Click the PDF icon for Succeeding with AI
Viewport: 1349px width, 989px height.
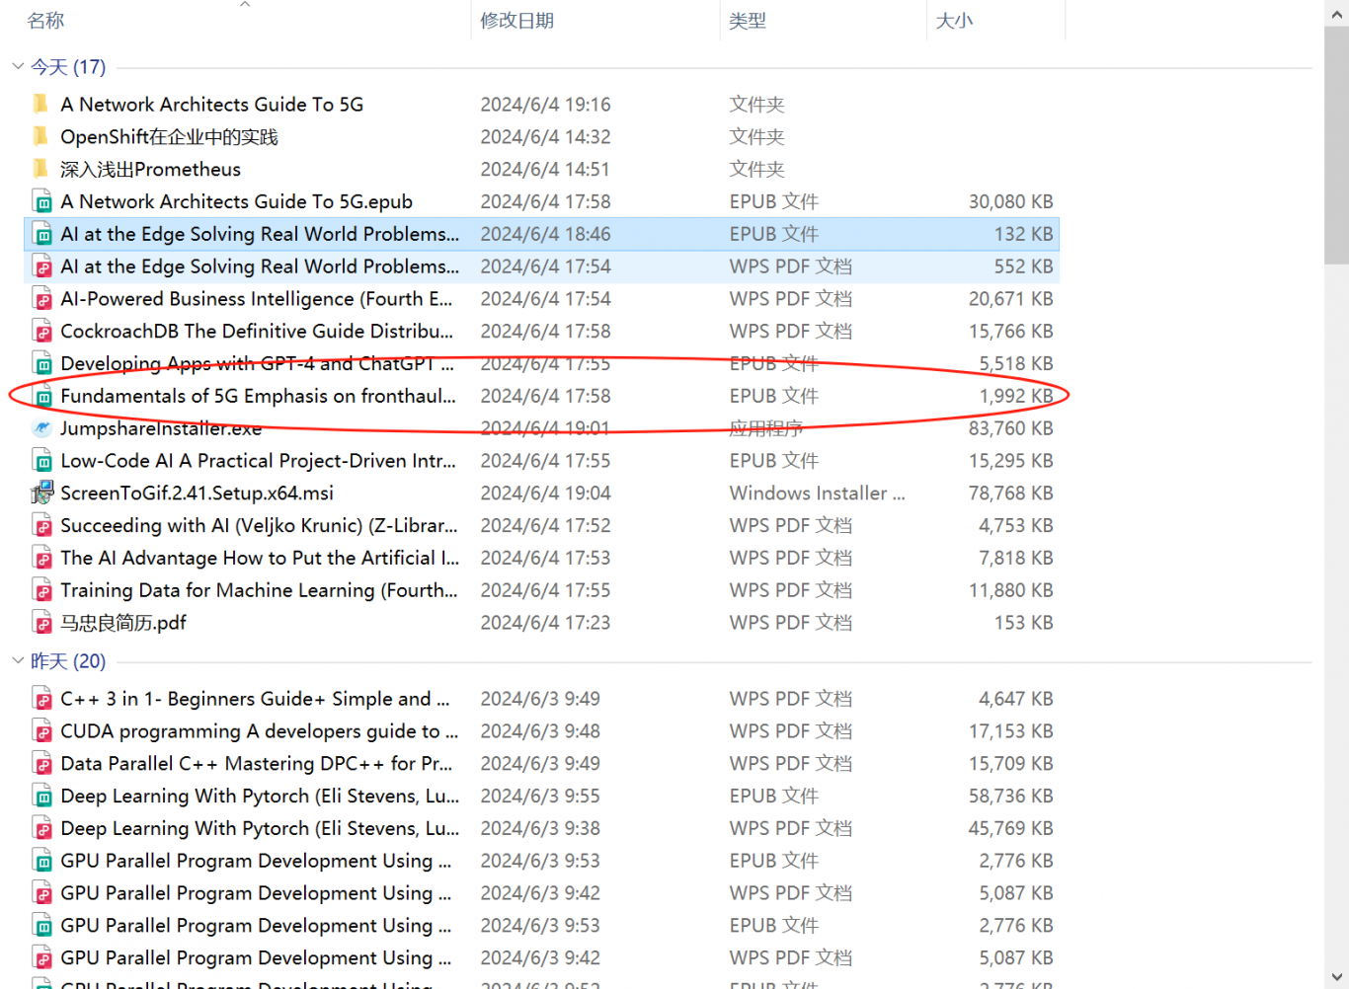coord(42,526)
